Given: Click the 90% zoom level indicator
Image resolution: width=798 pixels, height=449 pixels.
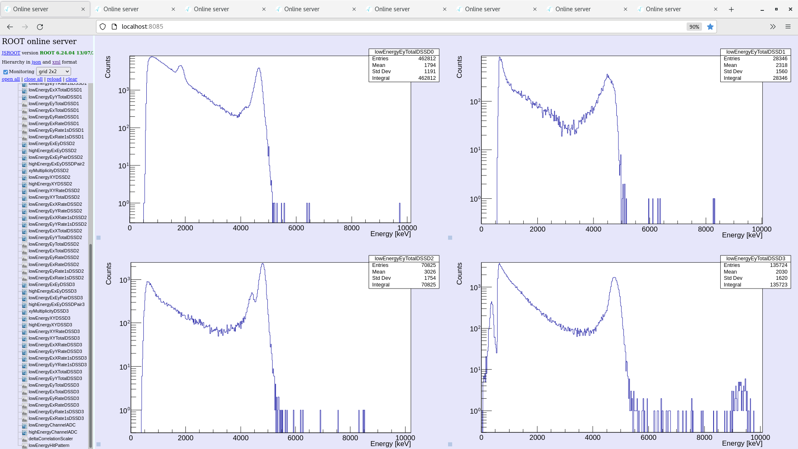Looking at the screenshot, I should point(694,27).
